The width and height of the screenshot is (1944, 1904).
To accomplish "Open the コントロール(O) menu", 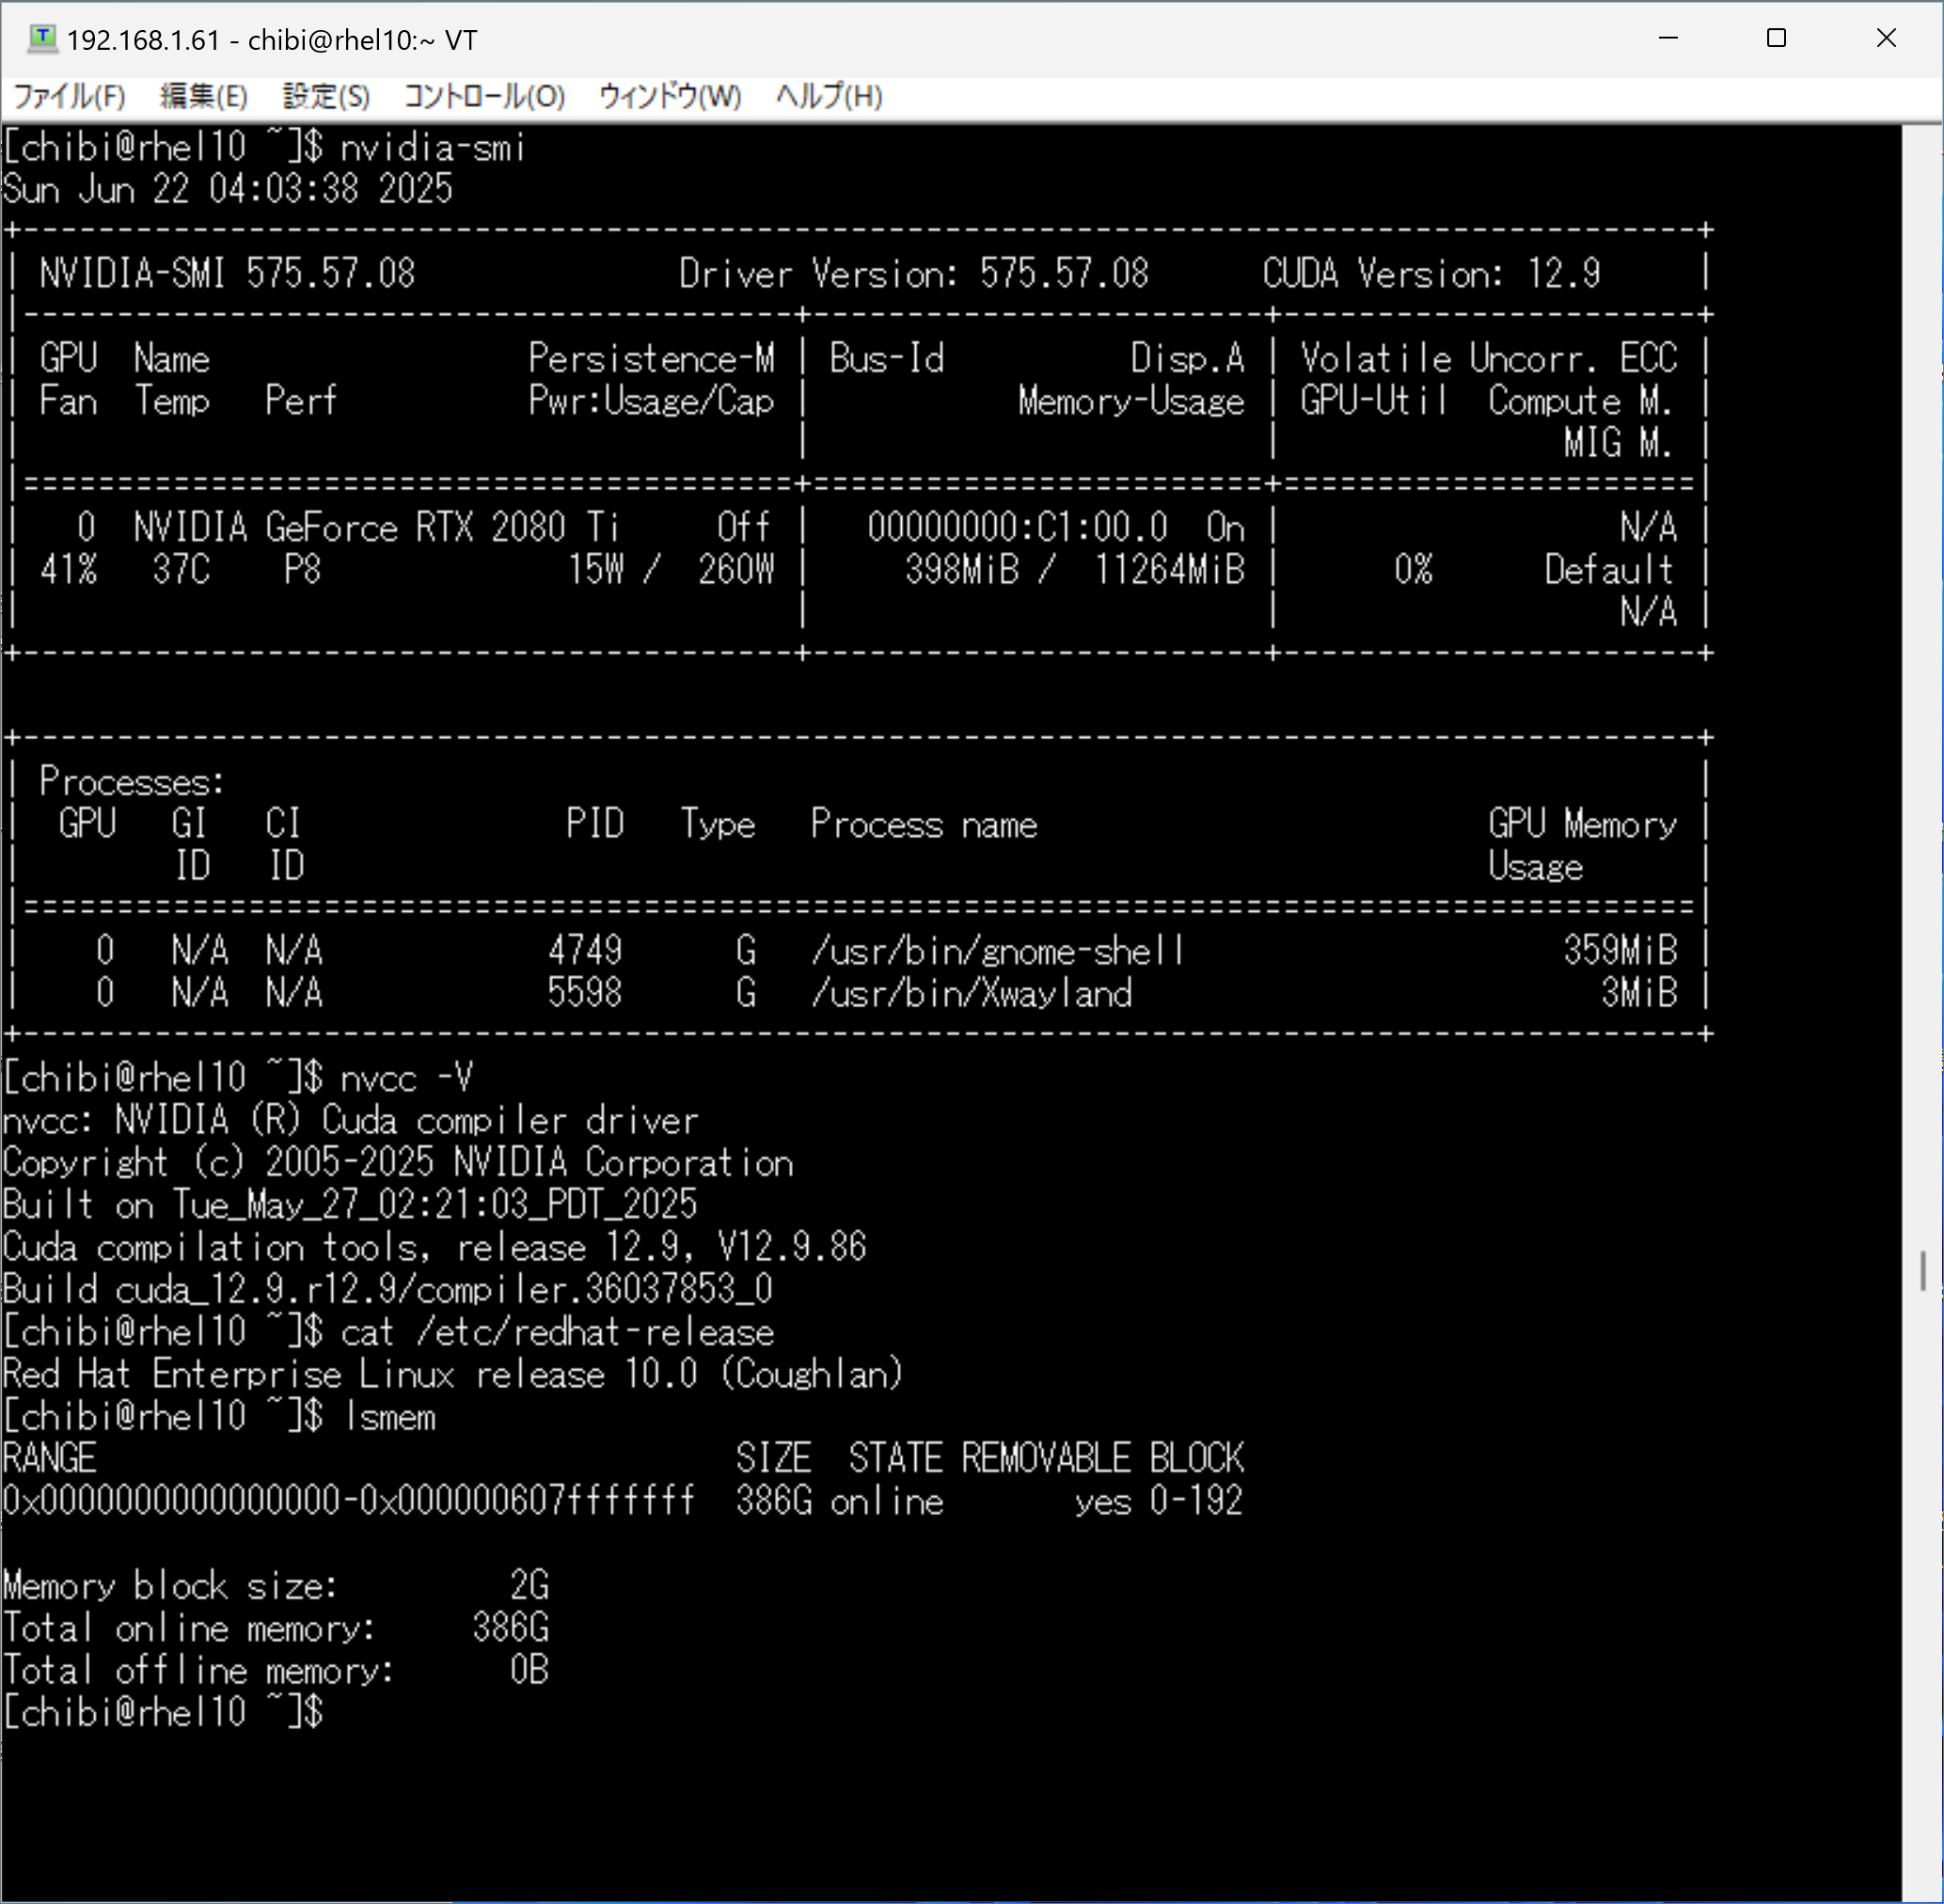I will (484, 97).
